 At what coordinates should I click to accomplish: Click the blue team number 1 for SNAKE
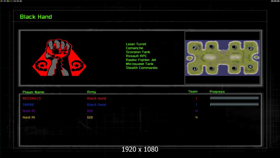pyautogui.click(x=196, y=105)
